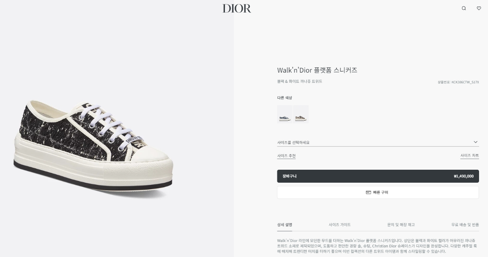Click the 빠른 구매 quick buy button

pos(378,192)
